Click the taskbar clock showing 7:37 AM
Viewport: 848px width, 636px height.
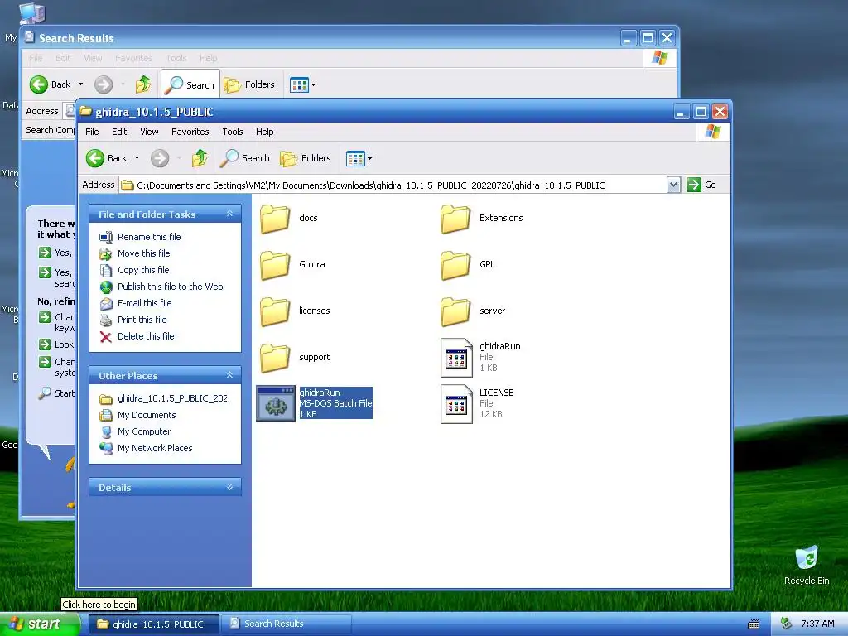817,624
